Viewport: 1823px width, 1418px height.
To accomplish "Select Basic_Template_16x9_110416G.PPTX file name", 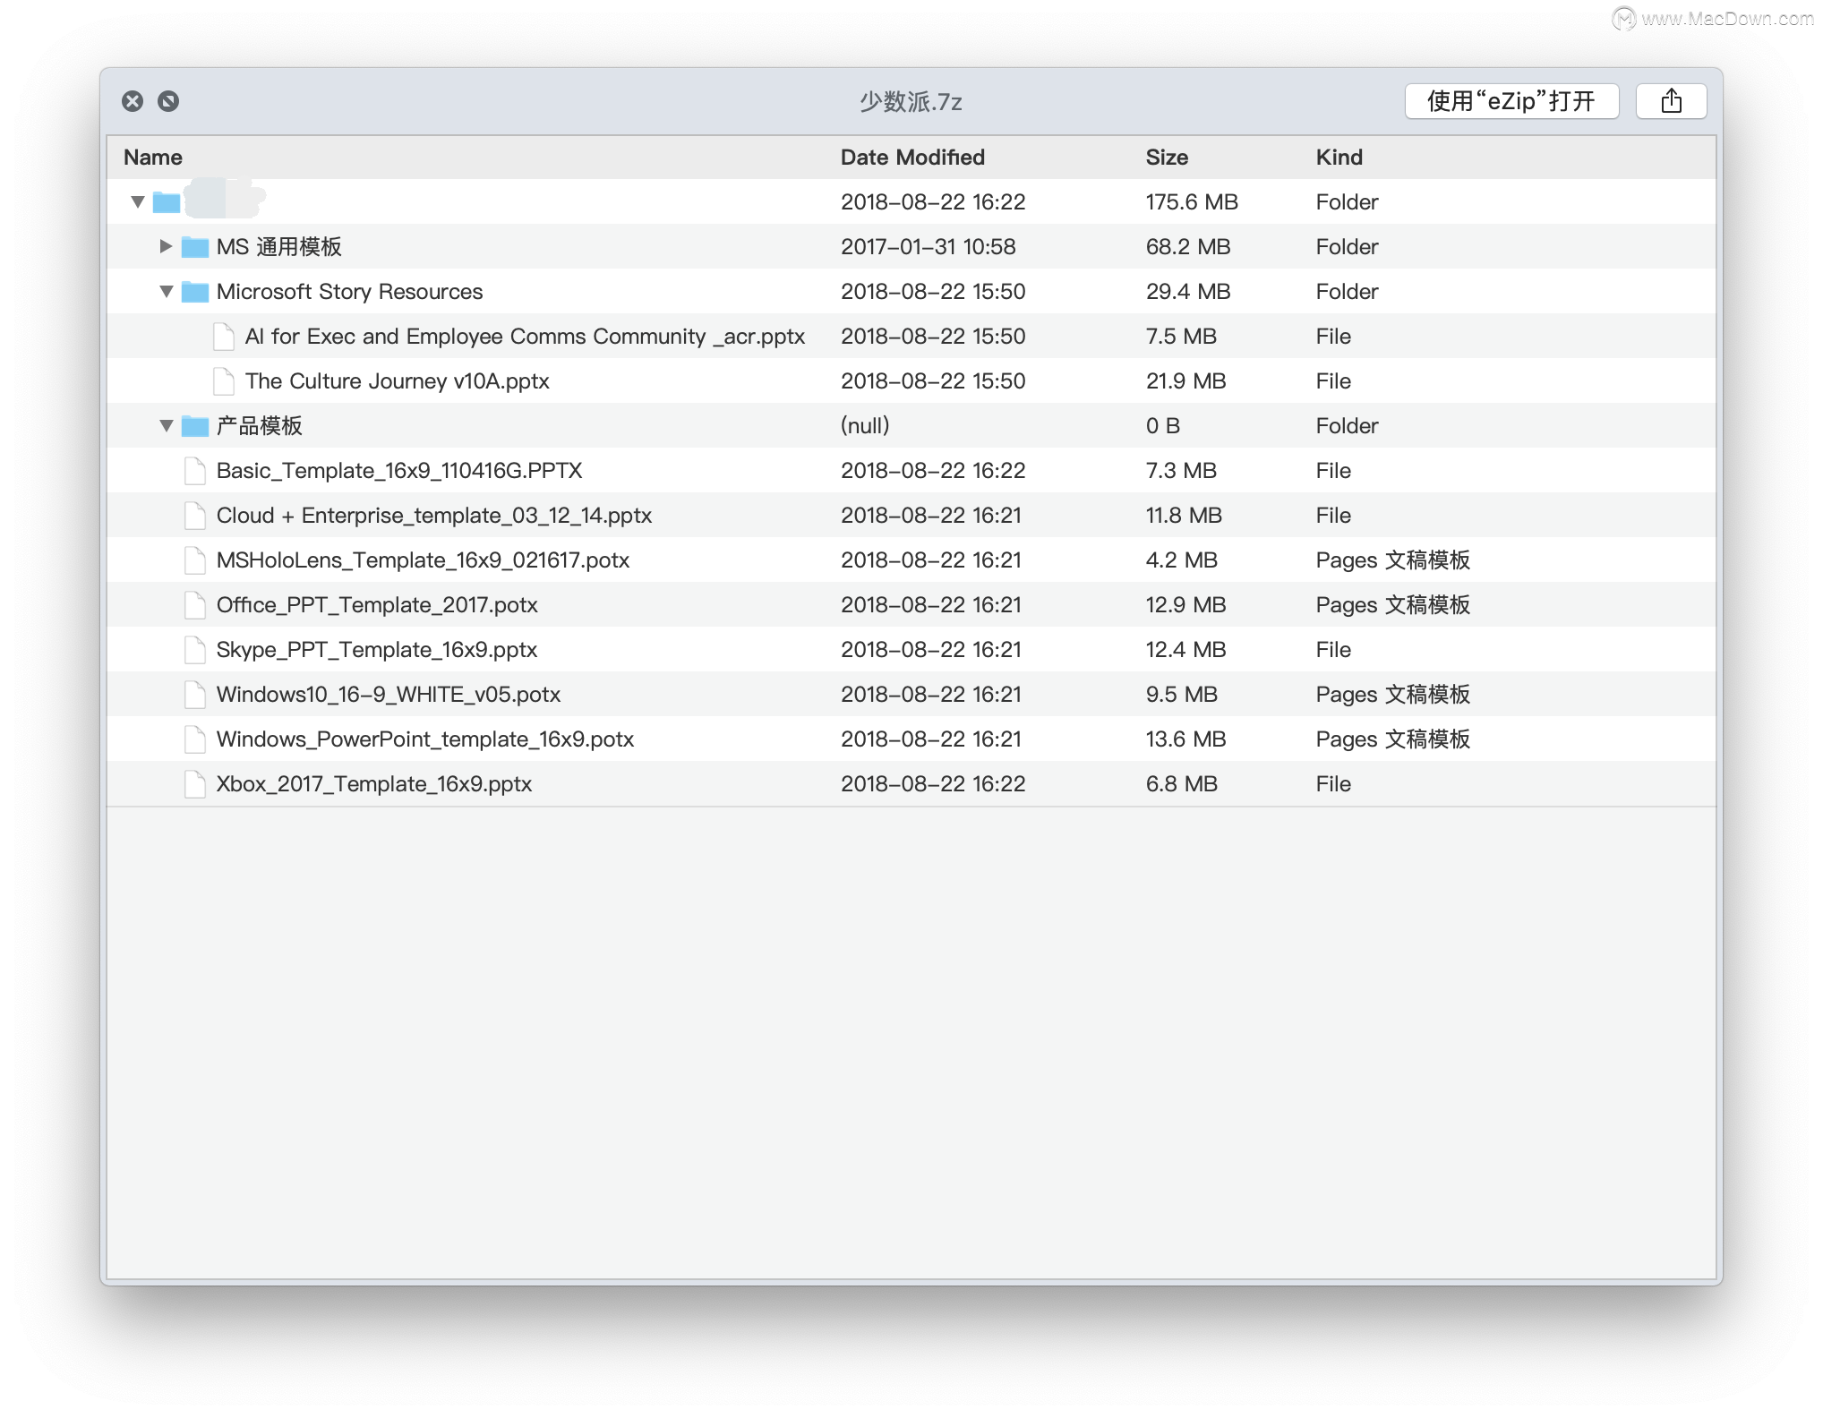I will 399,471.
